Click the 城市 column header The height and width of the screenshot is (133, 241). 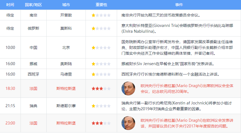point(66,5)
